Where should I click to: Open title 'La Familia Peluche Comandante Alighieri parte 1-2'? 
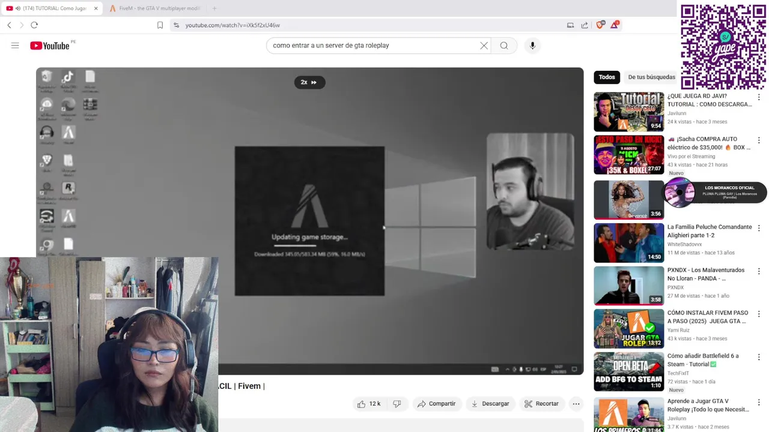coord(710,231)
